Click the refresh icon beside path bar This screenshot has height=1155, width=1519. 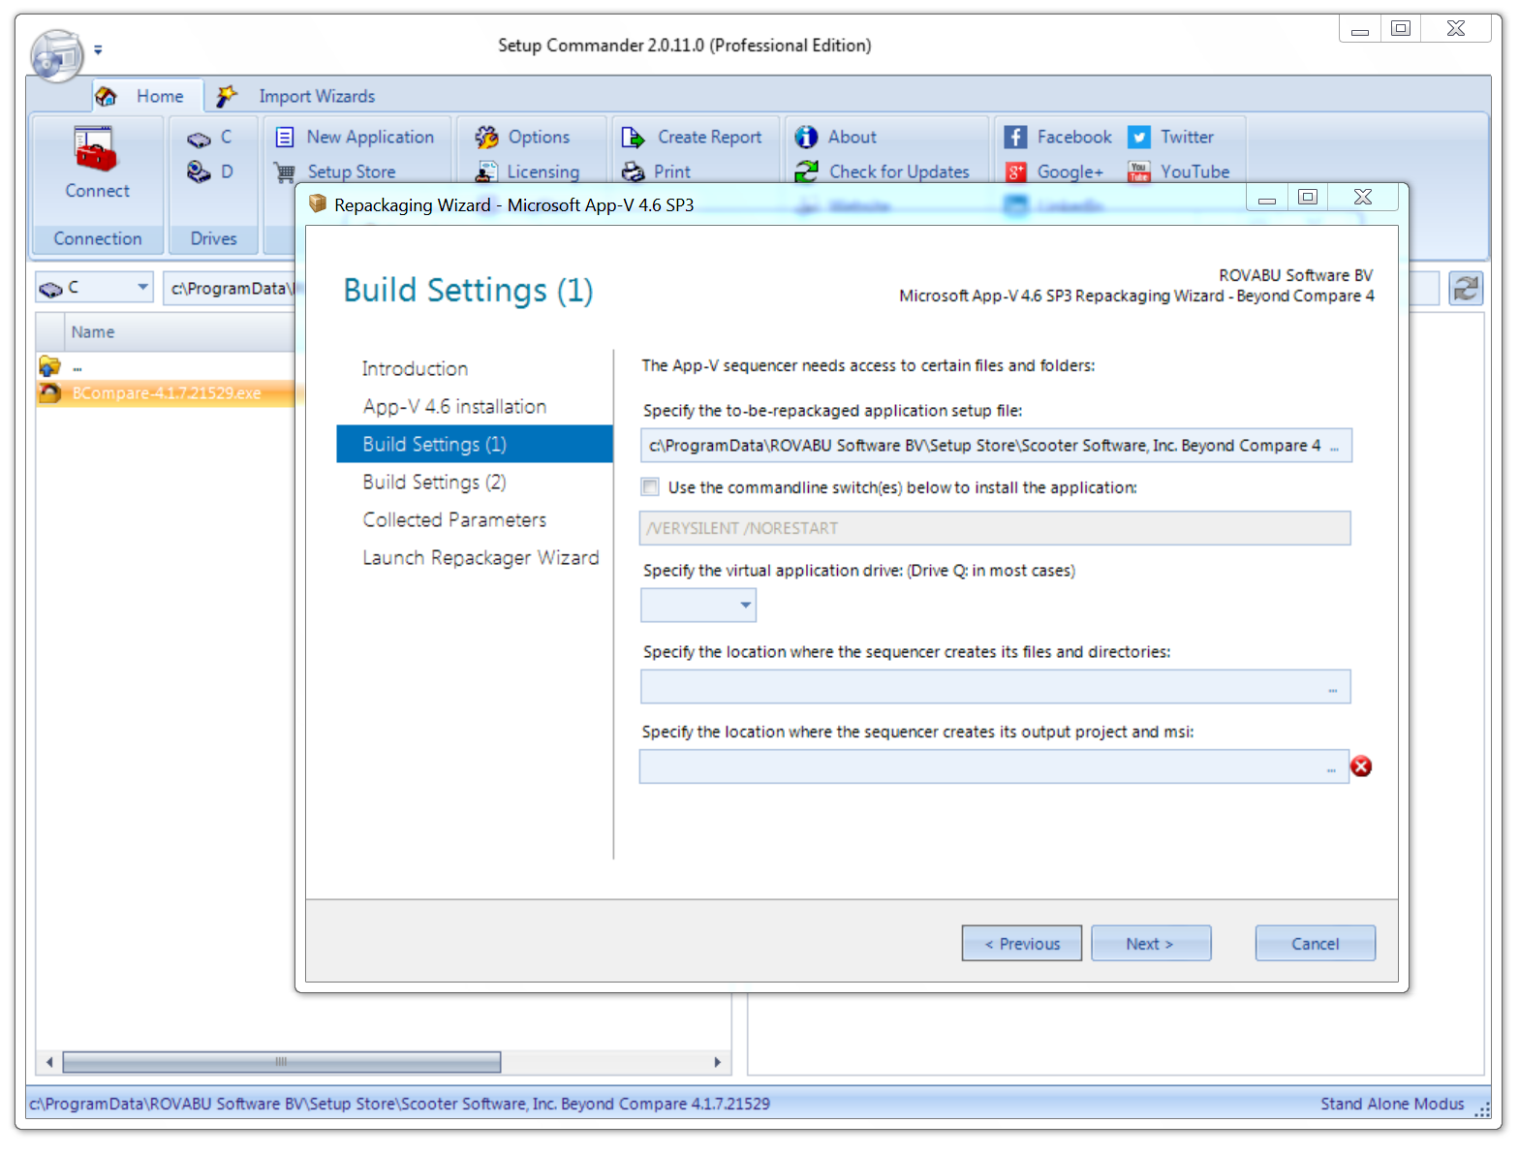coord(1466,288)
